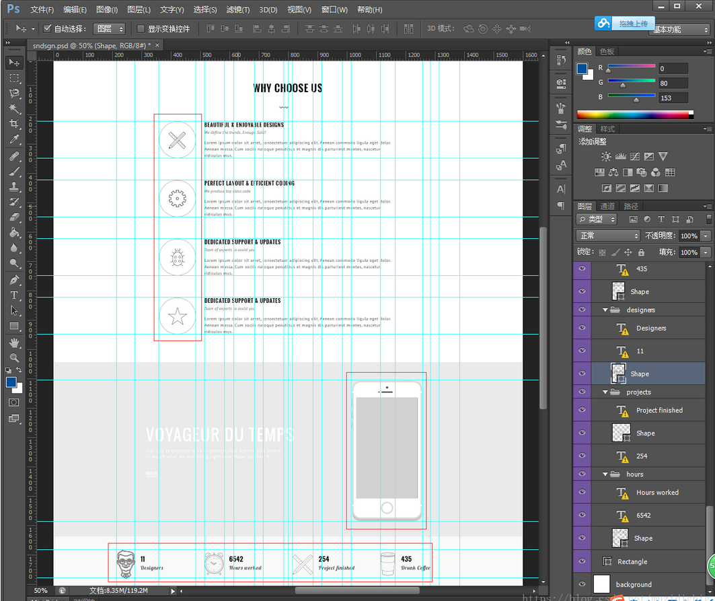This screenshot has height=601, width=715.
Task: Select the Crop tool
Action: pos(14,124)
